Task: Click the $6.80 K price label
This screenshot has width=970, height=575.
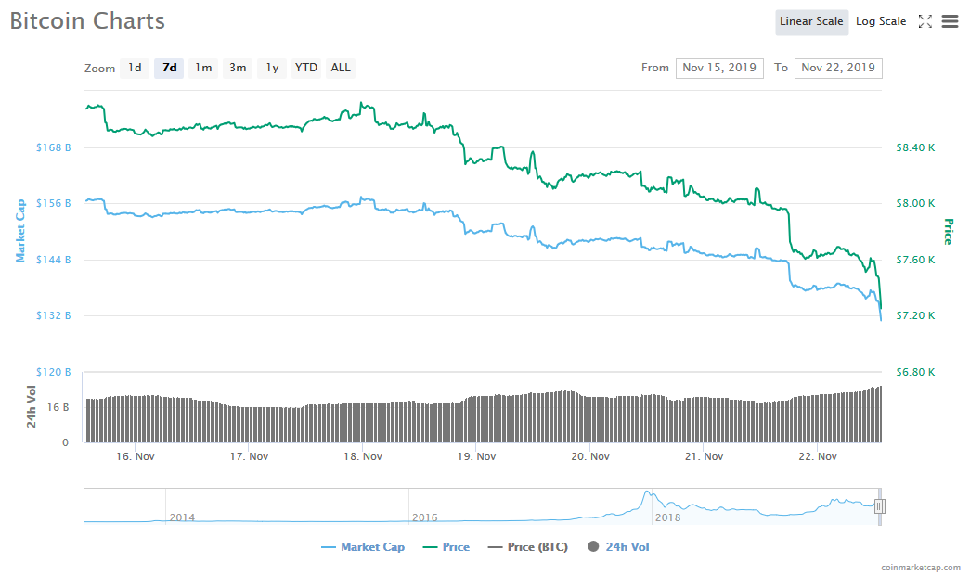Action: click(915, 372)
